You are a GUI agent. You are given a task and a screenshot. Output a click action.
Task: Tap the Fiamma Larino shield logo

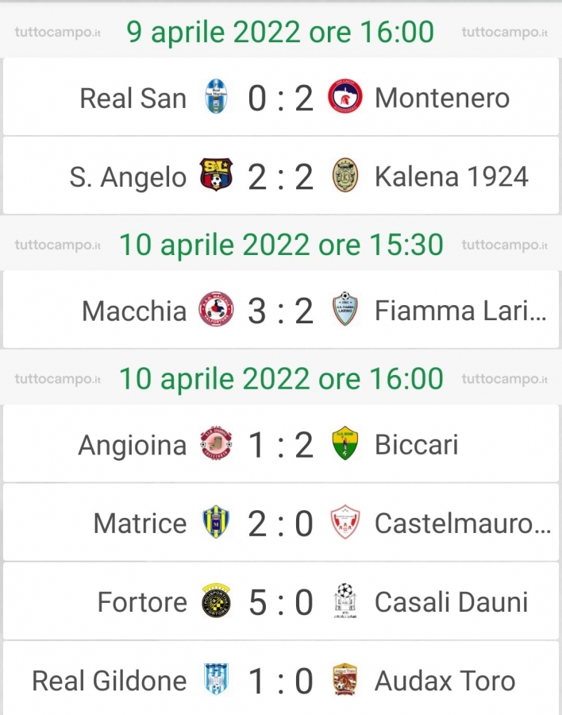coord(345,309)
